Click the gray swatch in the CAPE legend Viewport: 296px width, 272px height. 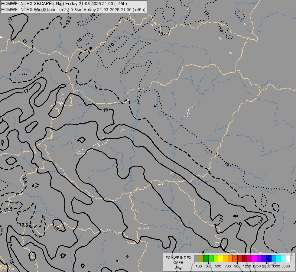[196, 259]
